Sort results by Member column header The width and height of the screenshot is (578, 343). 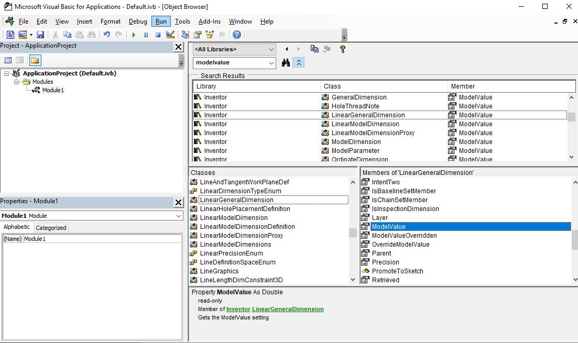[511, 86]
